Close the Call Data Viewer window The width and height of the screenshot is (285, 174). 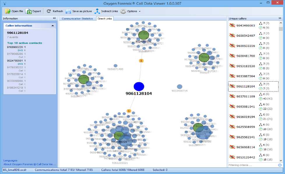click(x=277, y=3)
